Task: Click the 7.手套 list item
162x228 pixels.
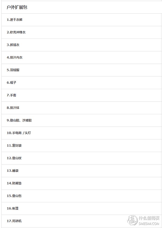Action: point(82,95)
